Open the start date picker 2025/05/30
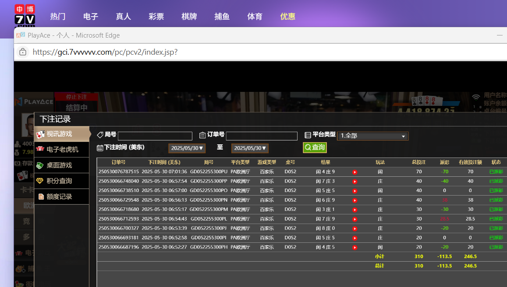Image resolution: width=507 pixels, height=287 pixels. (187, 148)
